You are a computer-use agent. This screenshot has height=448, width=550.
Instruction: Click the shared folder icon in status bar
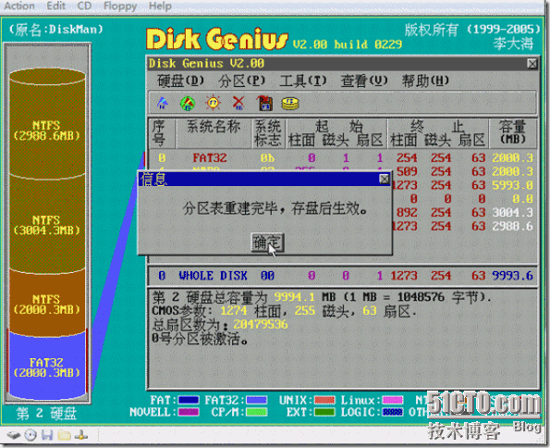pos(64,435)
